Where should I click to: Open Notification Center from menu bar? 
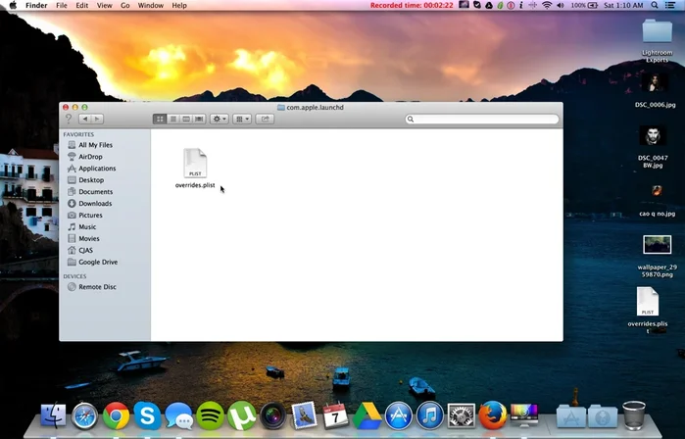click(669, 5)
